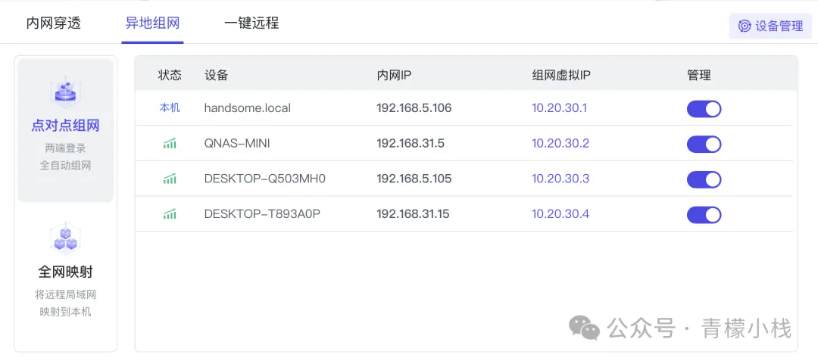Image resolution: width=818 pixels, height=361 pixels.
Task: Toggle the switch for handsome.local
Action: tap(704, 109)
